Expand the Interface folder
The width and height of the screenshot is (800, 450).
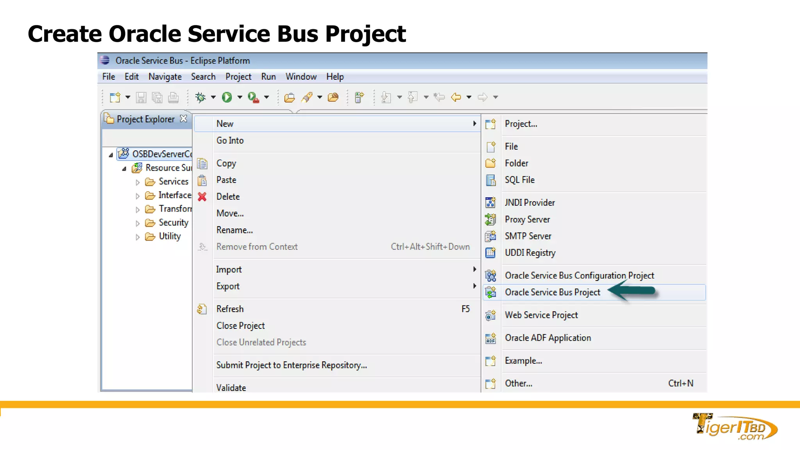click(137, 196)
